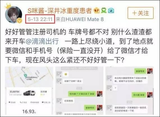Screen dimensions: 160x117
Task: Click the +关注 follow button
Action: click(141, 13)
